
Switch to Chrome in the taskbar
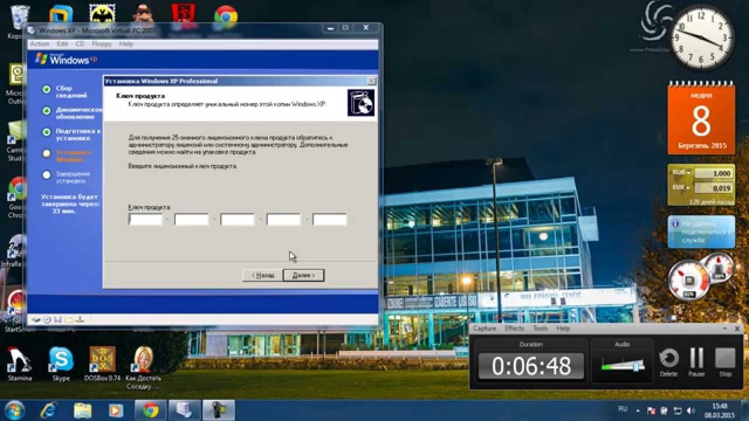click(150, 409)
